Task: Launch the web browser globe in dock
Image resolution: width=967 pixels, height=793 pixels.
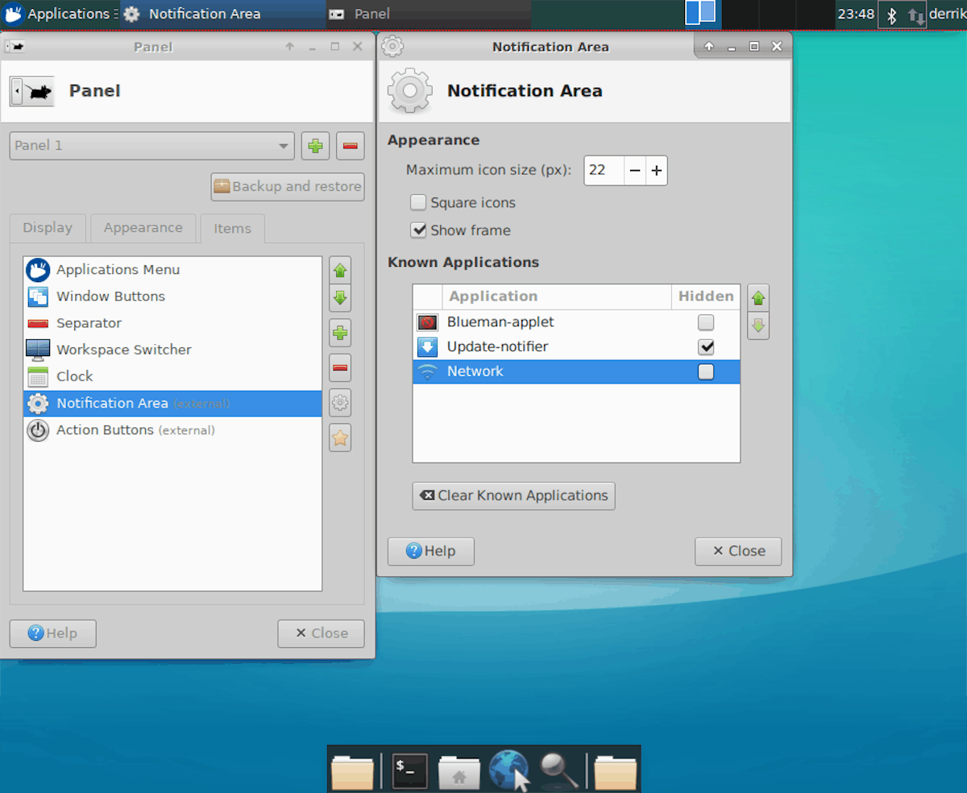Action: 508,768
